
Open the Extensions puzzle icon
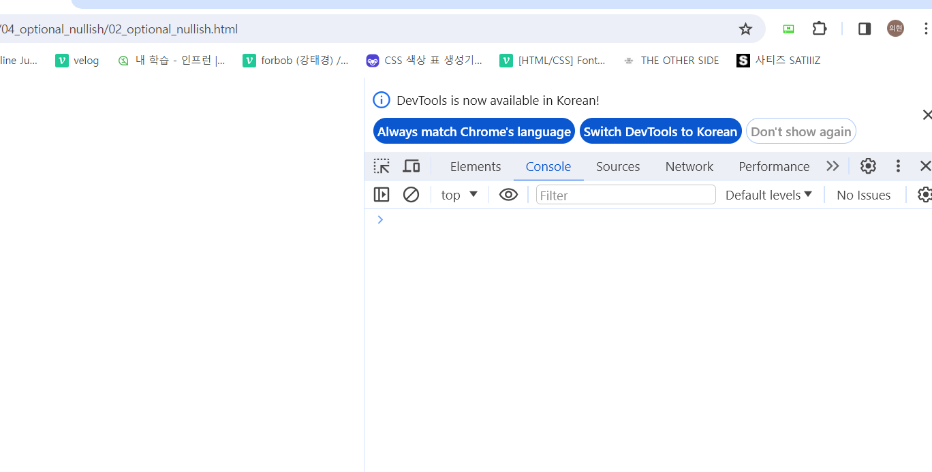click(x=820, y=29)
